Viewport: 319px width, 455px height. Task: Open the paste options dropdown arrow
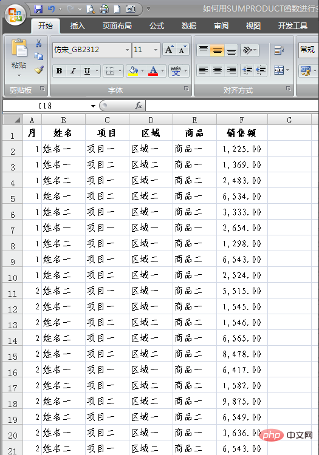pos(19,75)
